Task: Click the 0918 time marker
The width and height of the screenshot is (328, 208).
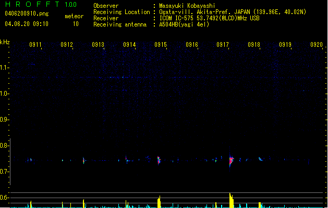Action: pos(254,45)
